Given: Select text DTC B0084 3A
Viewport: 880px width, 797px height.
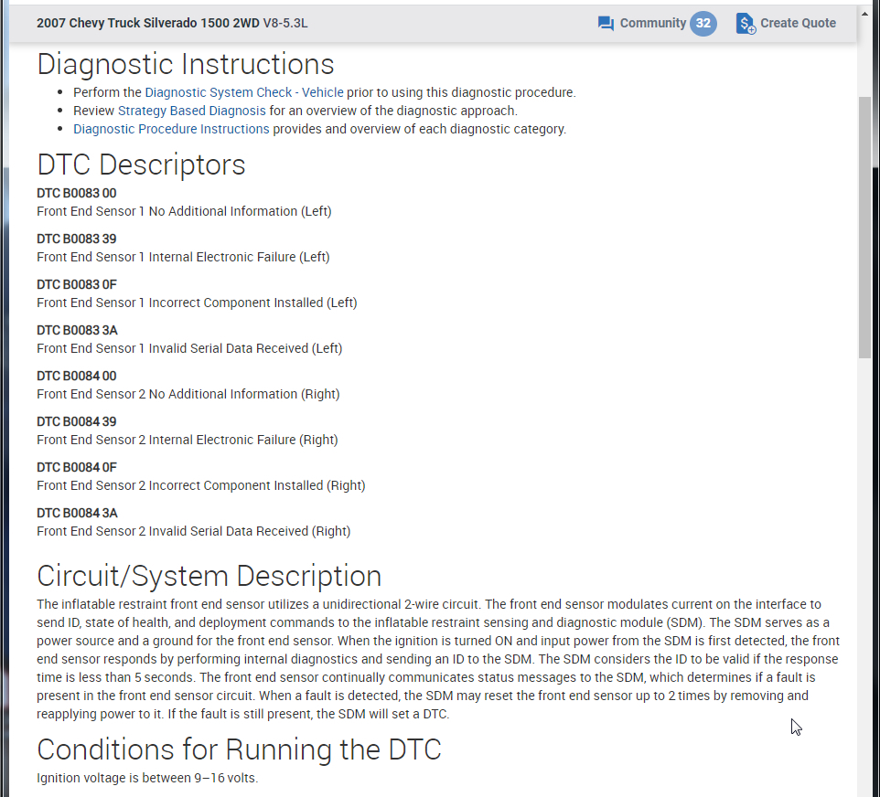Looking at the screenshot, I should point(77,513).
